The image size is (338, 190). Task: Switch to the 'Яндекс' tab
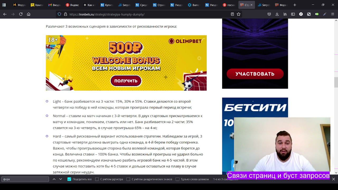click(x=72, y=5)
